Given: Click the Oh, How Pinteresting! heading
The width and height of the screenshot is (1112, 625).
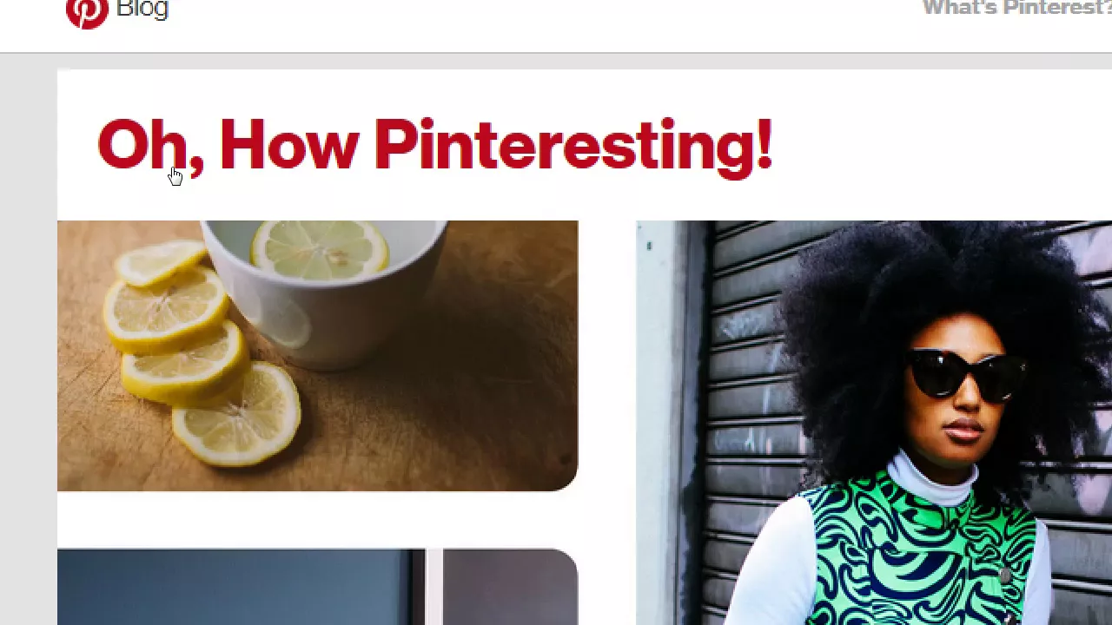Looking at the screenshot, I should [434, 148].
